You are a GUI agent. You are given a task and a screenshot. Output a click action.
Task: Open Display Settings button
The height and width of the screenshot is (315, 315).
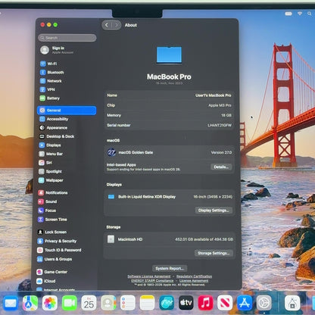[x=214, y=211]
